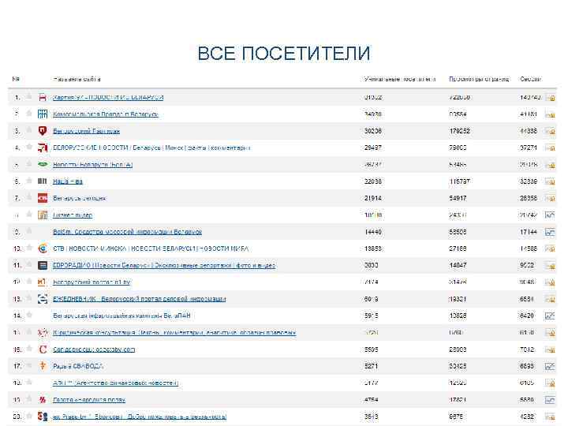Image resolution: width=568 pixels, height=426 pixels.
Task: Toggle favorite star for Беларусь сегодня row
Action: (x=29, y=197)
